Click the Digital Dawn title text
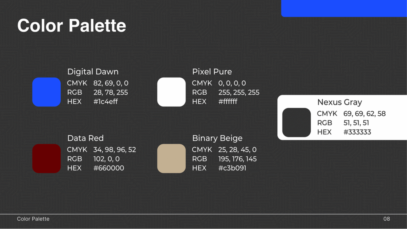Viewport: 407px width, 229px height. 93,72
